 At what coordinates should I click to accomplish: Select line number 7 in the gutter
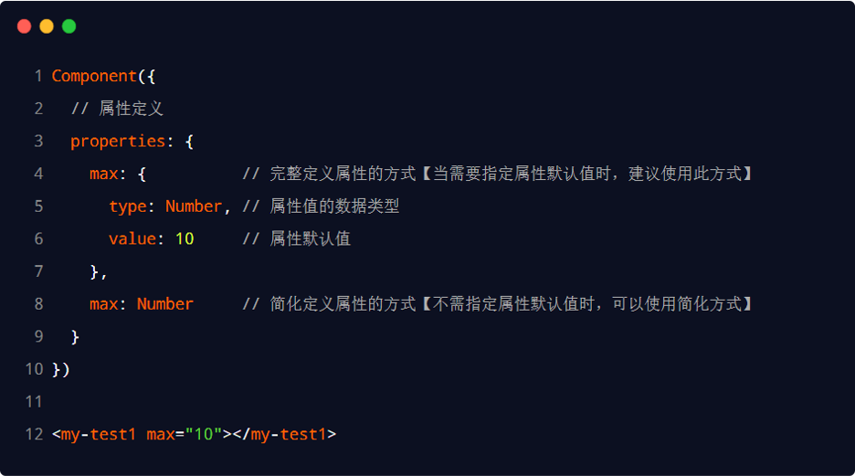(38, 271)
